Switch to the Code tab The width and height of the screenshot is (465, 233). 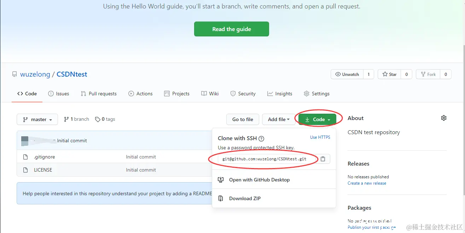tap(27, 94)
